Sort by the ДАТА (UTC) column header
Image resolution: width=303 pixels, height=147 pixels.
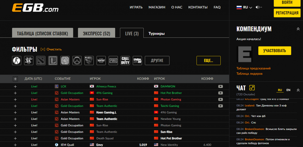click(33, 79)
